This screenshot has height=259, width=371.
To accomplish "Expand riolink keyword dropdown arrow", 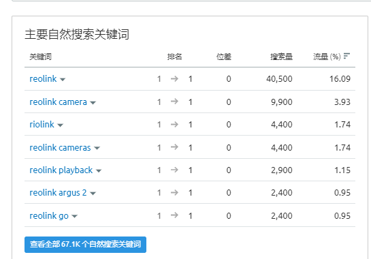I will point(61,125).
